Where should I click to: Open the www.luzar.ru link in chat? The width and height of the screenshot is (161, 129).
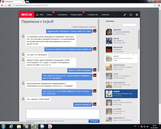point(46,65)
